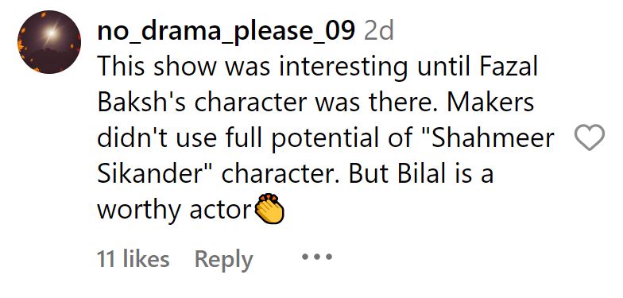Image resolution: width=623 pixels, height=298 pixels.
Task: View the 11 likes list
Action: pos(133,259)
